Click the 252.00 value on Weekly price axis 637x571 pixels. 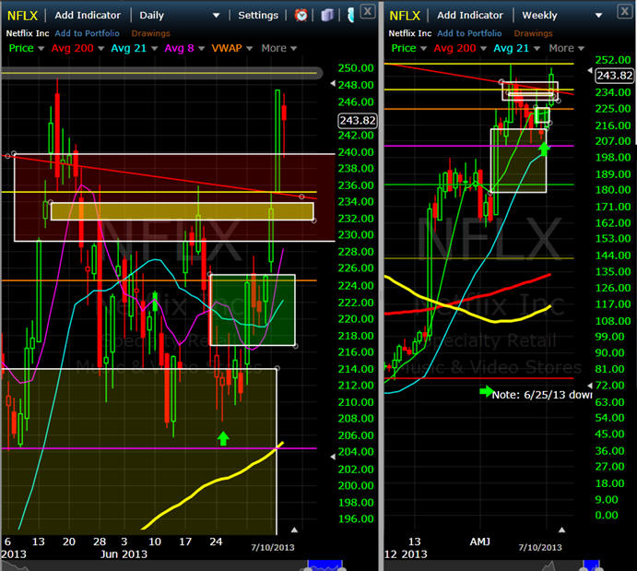click(613, 60)
